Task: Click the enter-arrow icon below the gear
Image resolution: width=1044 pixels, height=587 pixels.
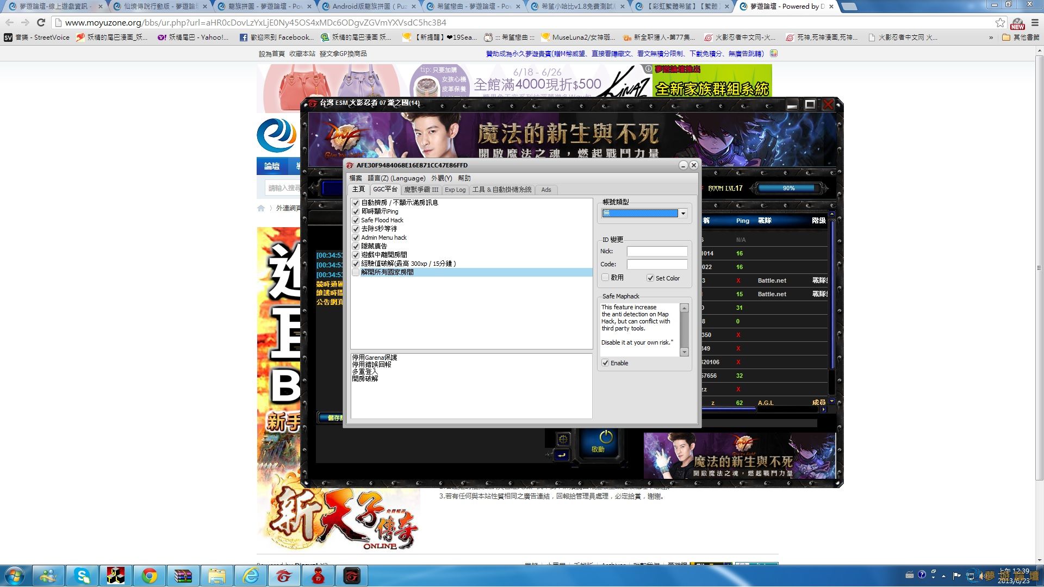Action: (x=562, y=455)
